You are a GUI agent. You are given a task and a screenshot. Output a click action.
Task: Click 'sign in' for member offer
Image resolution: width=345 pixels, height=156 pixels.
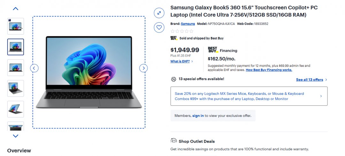point(198,116)
